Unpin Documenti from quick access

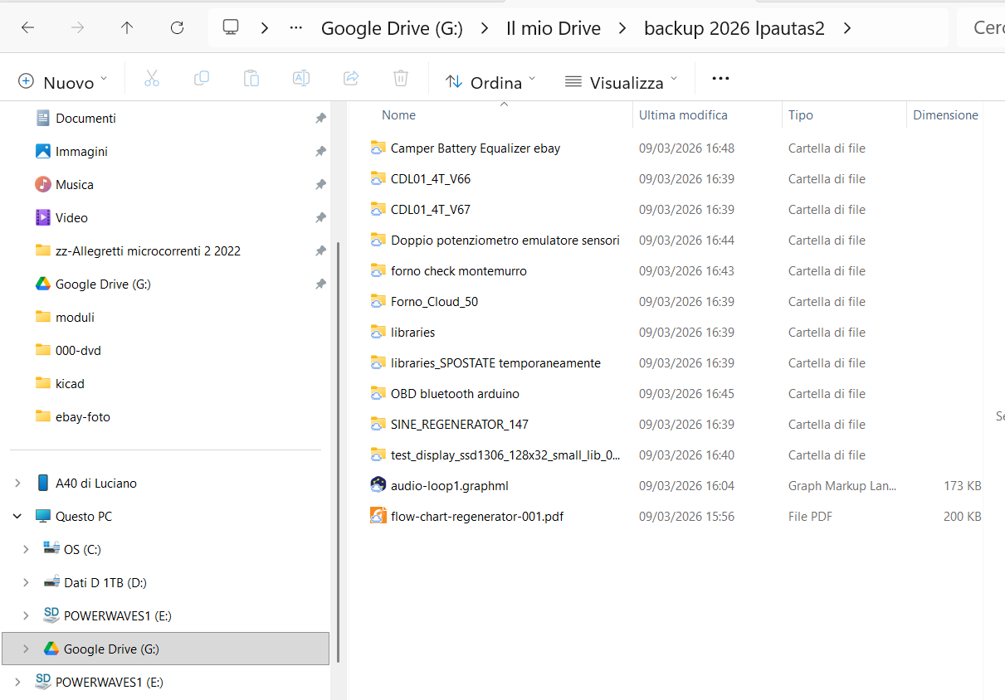320,119
